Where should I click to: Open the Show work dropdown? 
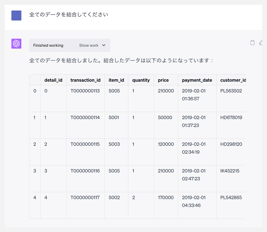(x=92, y=45)
